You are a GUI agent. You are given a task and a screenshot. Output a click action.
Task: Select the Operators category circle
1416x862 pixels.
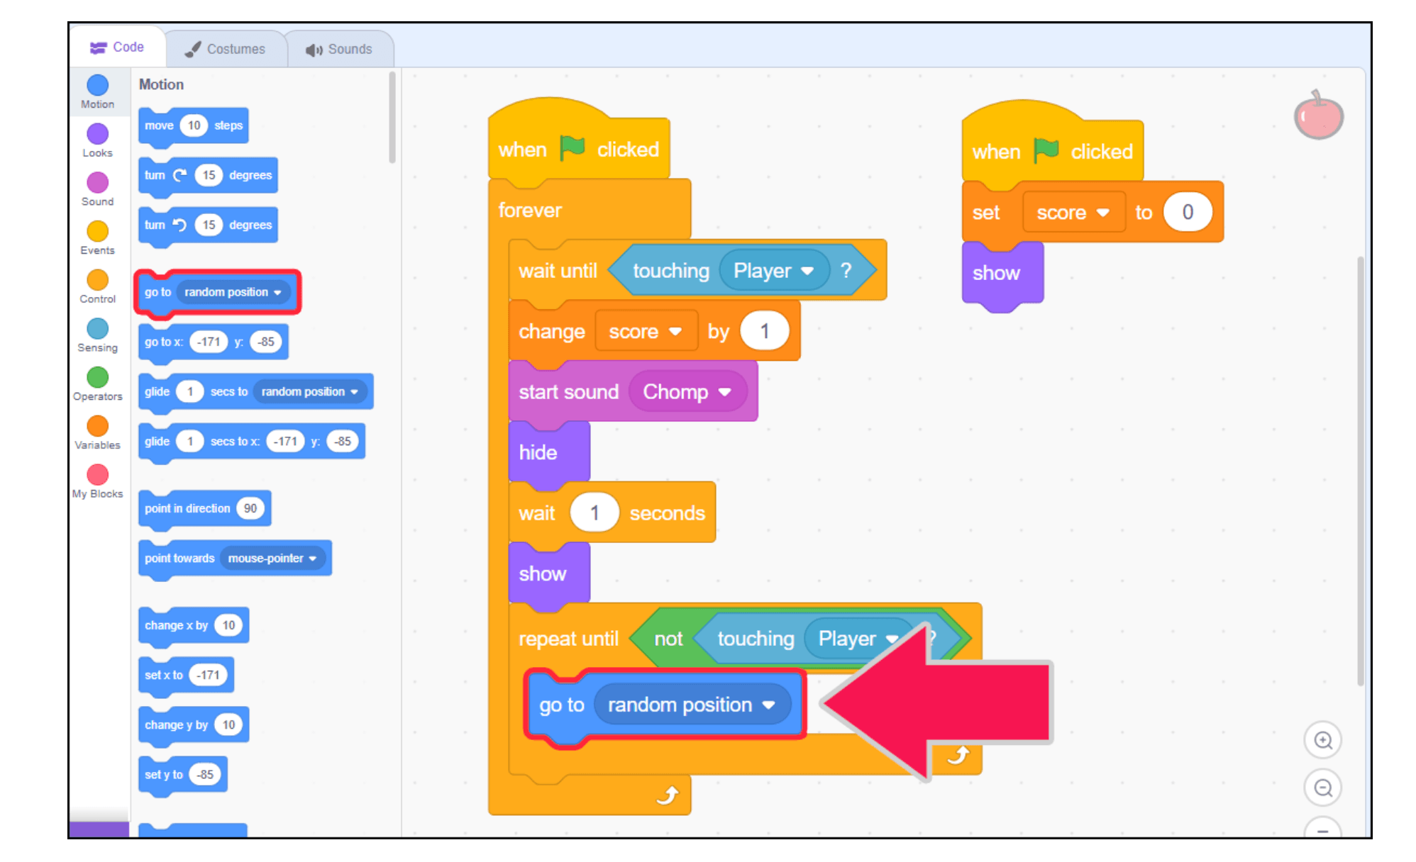pos(97,377)
